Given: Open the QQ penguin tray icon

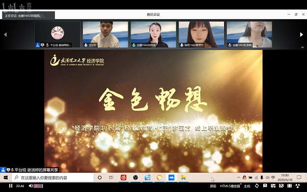Looking at the screenshot, I should coord(245,178).
